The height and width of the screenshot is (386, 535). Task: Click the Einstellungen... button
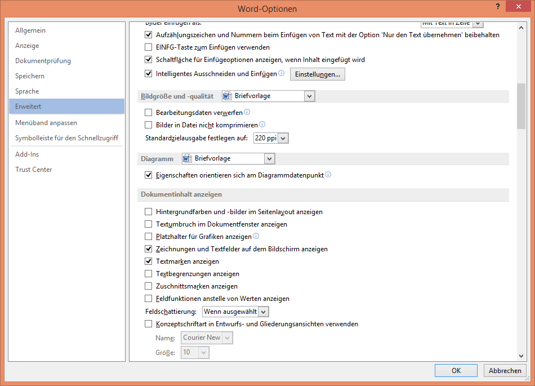click(x=317, y=74)
